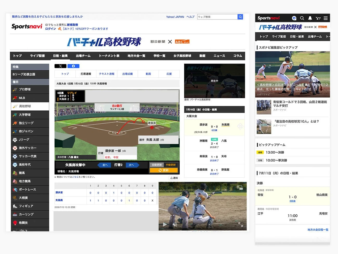Viewport: 338px width, 254px height.
Task: Switch to テキスト速報 tab
Action: pyautogui.click(x=107, y=74)
